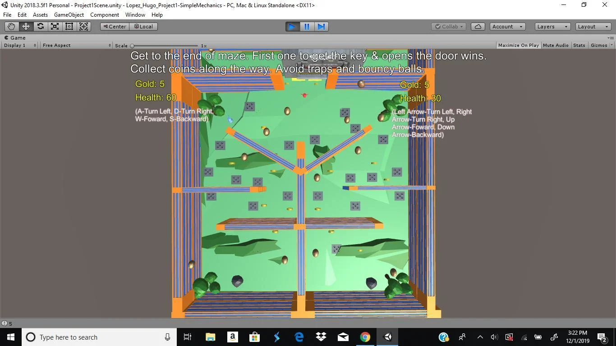The image size is (616, 346).
Task: Select the Rotate tool
Action: tap(40, 27)
